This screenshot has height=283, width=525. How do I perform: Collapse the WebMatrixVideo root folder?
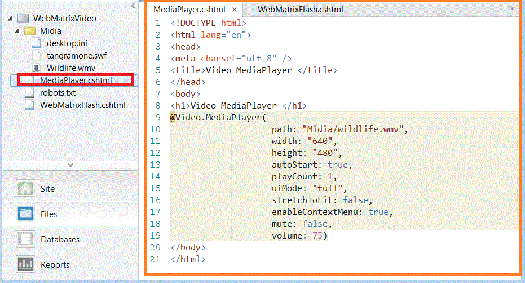pyautogui.click(x=10, y=19)
